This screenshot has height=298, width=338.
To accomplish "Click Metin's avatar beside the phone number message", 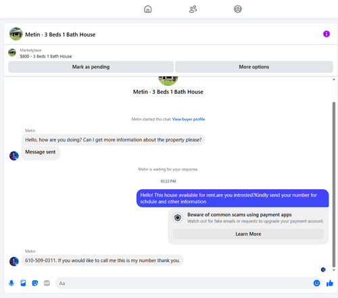I will pos(14,262).
